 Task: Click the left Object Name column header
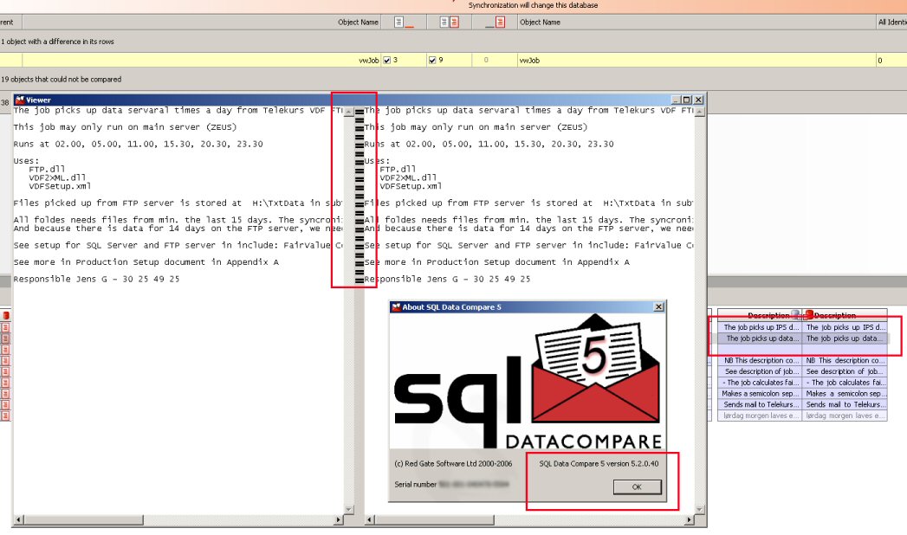tap(357, 22)
